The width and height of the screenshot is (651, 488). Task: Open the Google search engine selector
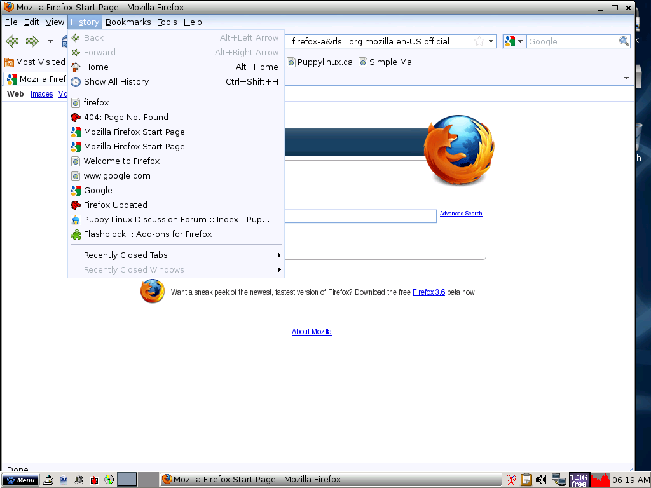[514, 41]
